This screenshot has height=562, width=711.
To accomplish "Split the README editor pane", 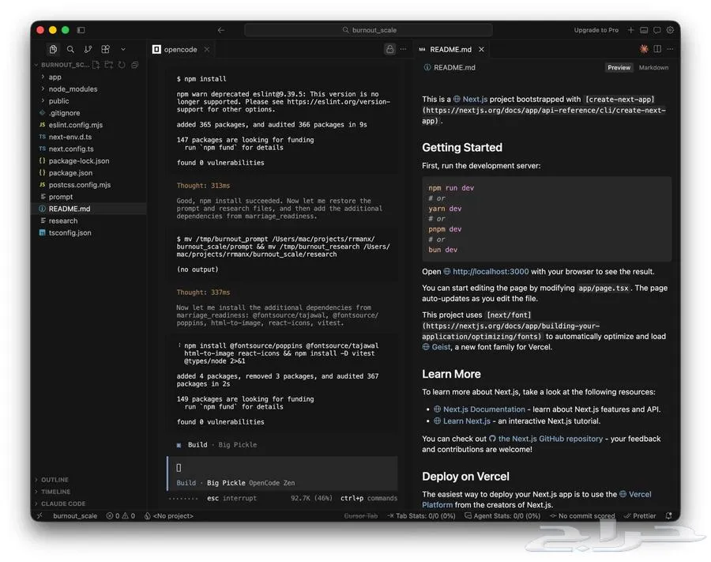I will (657, 49).
